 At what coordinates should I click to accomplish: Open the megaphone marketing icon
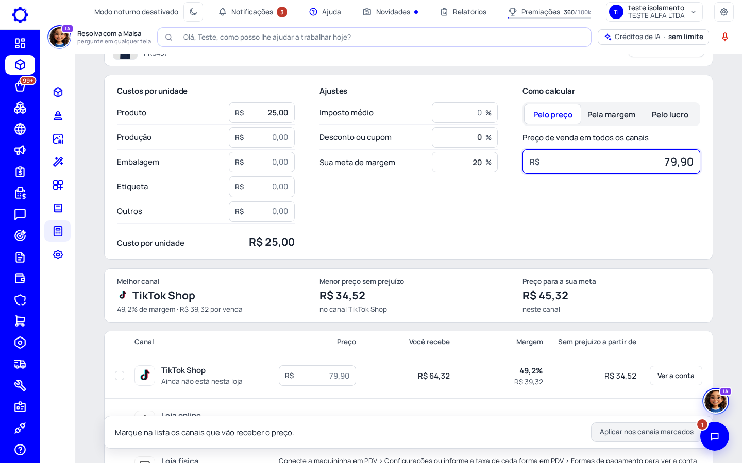20,150
